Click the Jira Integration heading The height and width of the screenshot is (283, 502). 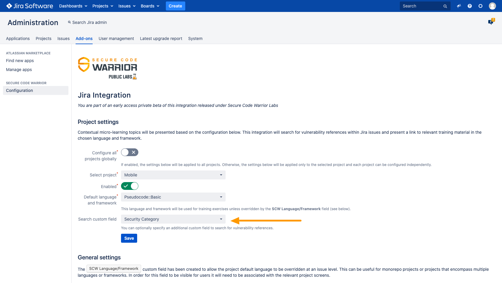(x=104, y=95)
